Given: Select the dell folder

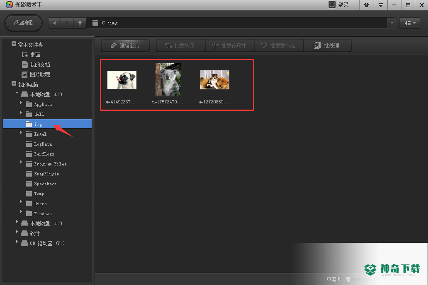Looking at the screenshot, I should (35, 114).
